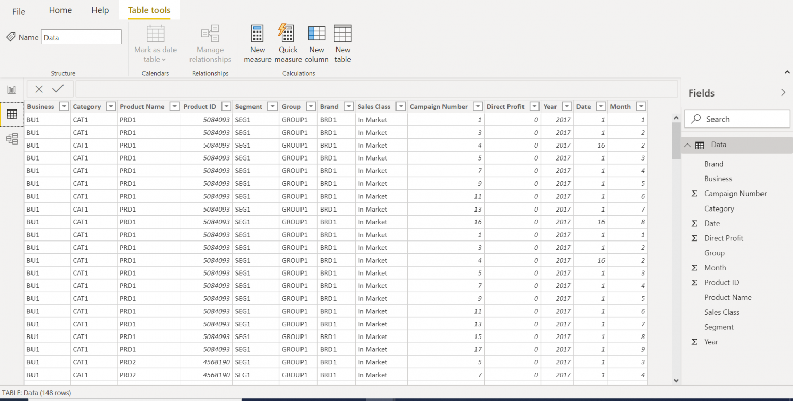Switch to Report view in left sidebar

coord(11,89)
